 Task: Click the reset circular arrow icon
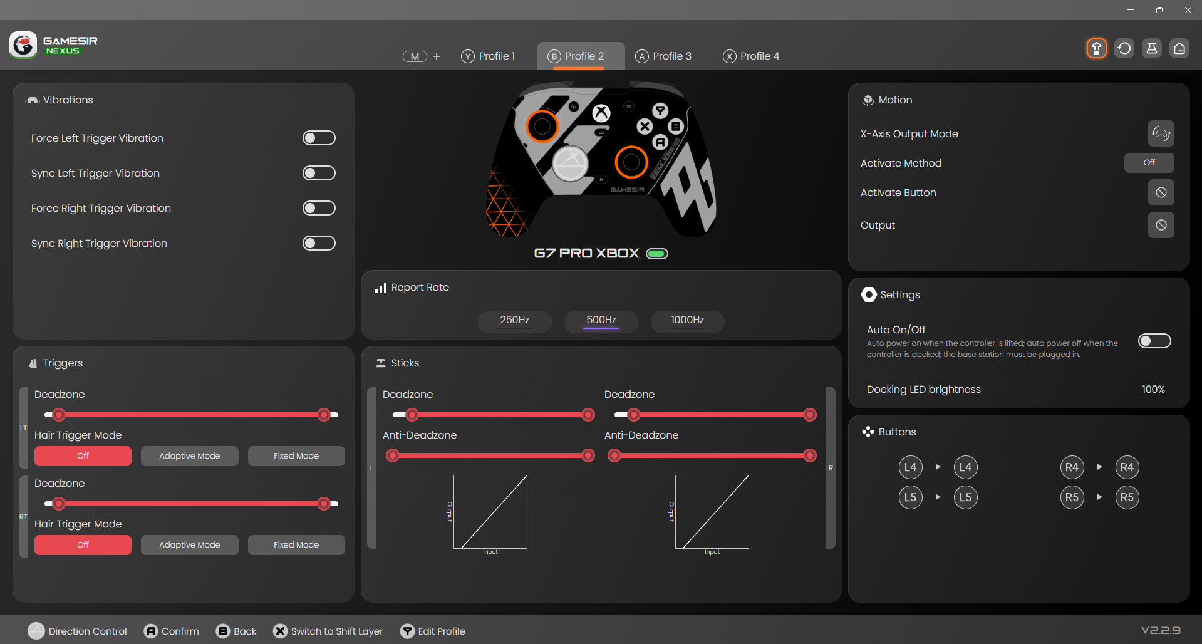(1124, 48)
